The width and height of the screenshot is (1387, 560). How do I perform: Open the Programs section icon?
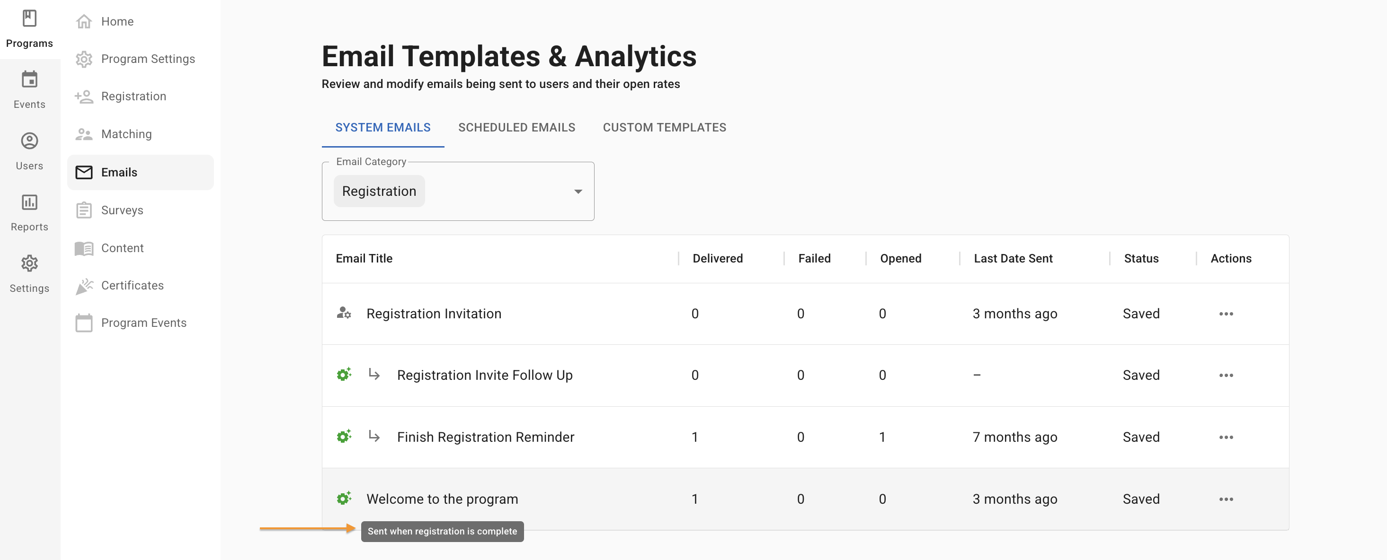(x=30, y=19)
